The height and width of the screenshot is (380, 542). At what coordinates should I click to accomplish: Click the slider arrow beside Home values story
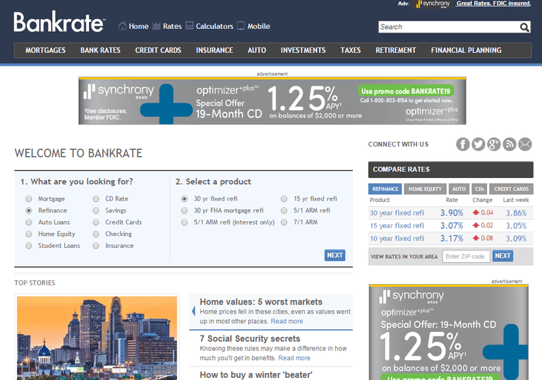193,311
